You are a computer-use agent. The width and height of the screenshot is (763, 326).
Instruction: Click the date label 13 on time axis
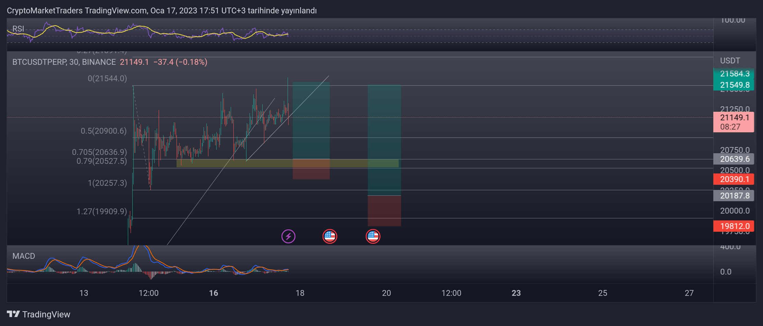(x=84, y=293)
